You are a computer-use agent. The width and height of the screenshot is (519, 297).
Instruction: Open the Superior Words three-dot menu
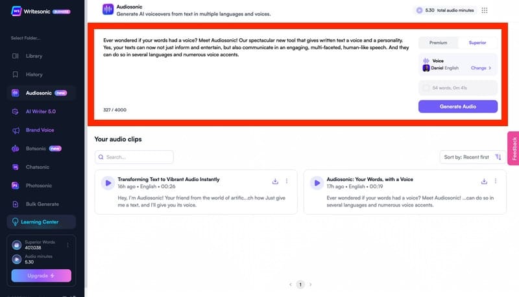coord(68,245)
